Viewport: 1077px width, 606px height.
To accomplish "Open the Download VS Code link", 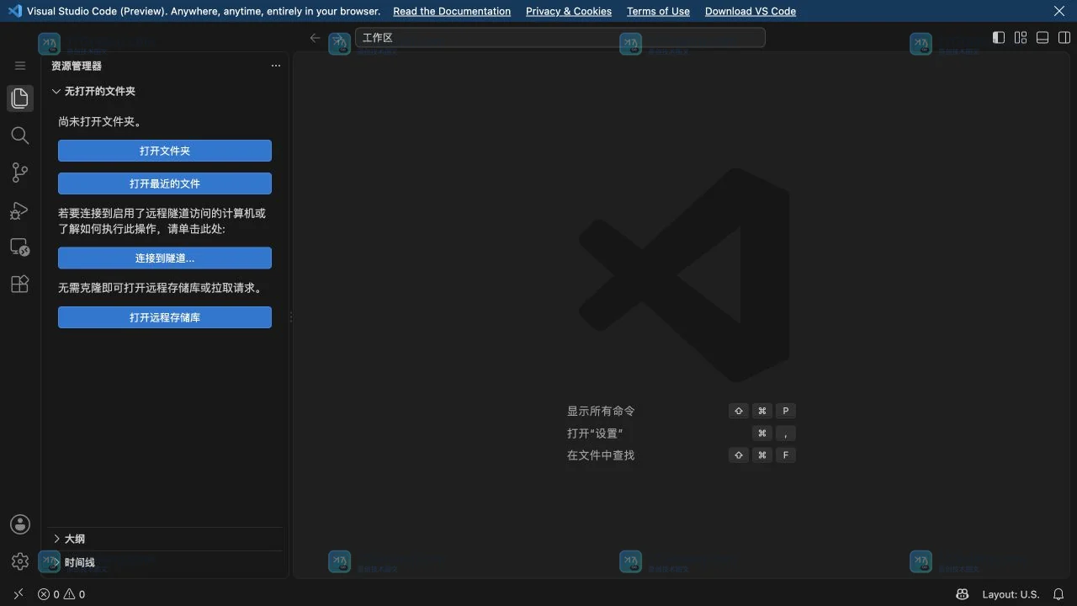I will [751, 11].
